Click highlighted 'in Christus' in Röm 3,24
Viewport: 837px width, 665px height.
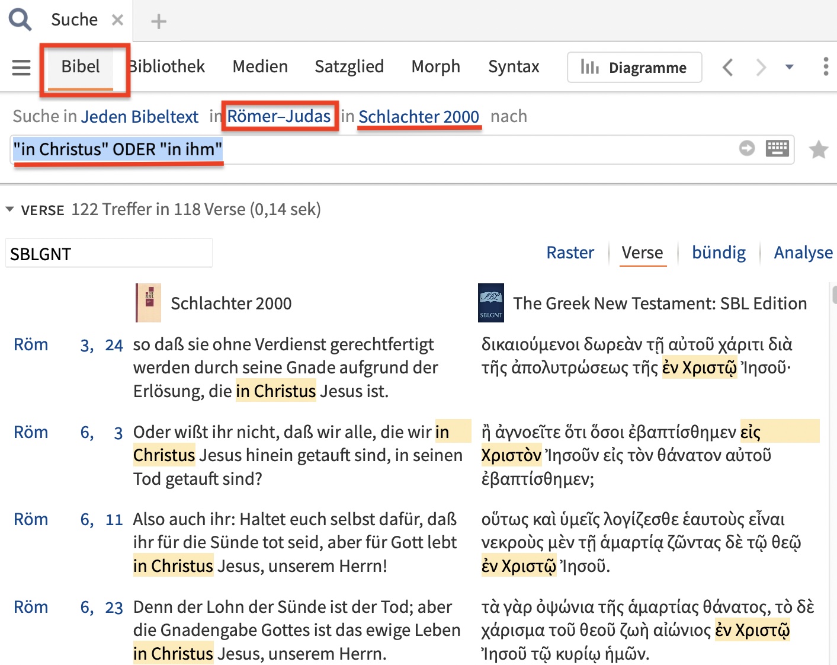[276, 391]
